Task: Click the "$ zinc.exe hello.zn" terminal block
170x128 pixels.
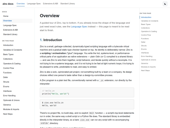Action: point(87,104)
